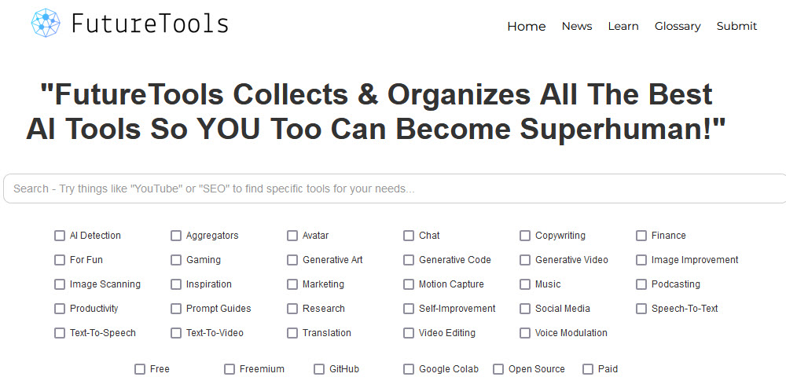Tick the Productivity checkbox

(60, 309)
